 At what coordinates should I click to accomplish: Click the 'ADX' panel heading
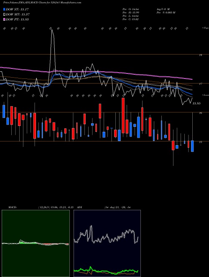[x=79, y=207]
